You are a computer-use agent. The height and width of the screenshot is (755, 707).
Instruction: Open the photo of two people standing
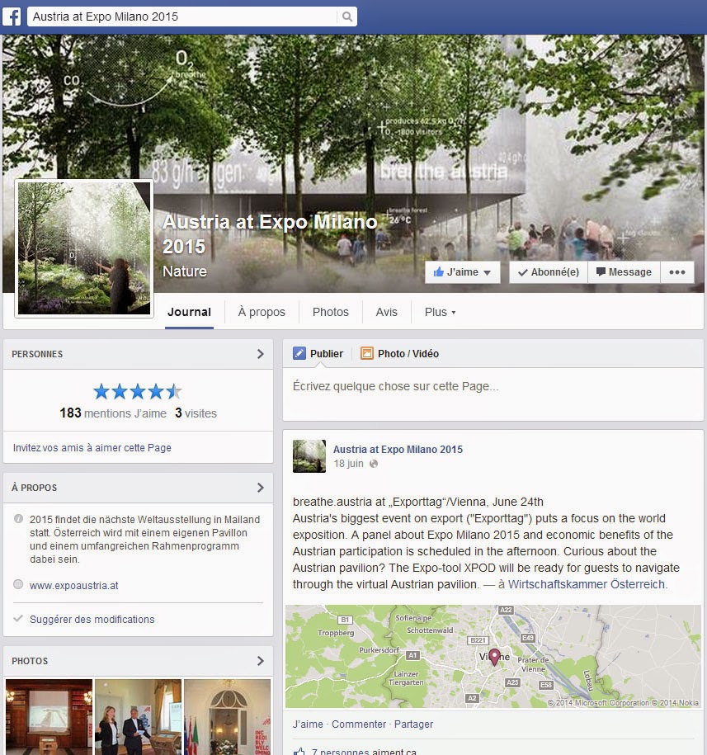(138, 717)
